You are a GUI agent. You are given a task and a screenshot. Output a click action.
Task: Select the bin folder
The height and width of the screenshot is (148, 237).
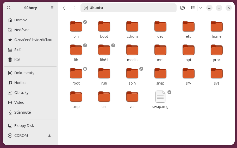coord(76,27)
